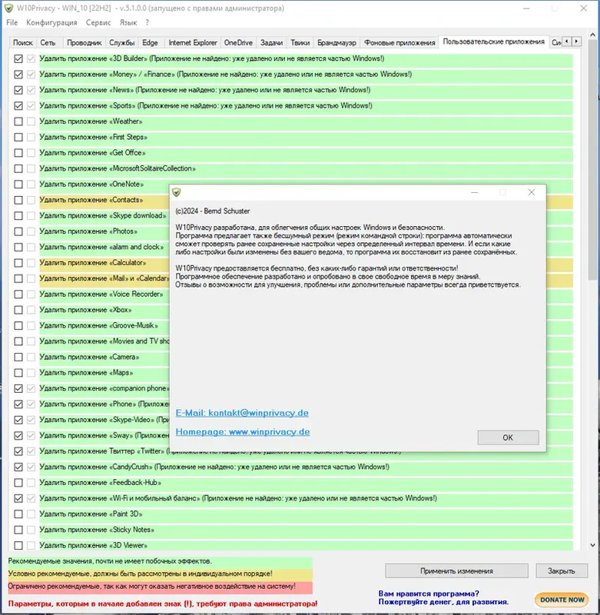This screenshot has width=600, height=615.
Task: Select the «Sports» app row text
Action: click(206, 106)
